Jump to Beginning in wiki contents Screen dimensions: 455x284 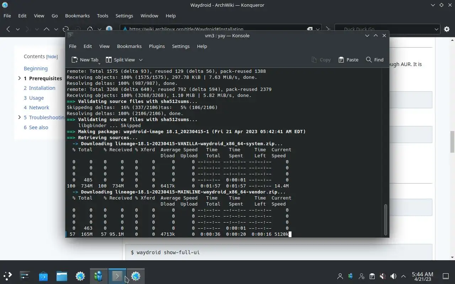point(36,69)
